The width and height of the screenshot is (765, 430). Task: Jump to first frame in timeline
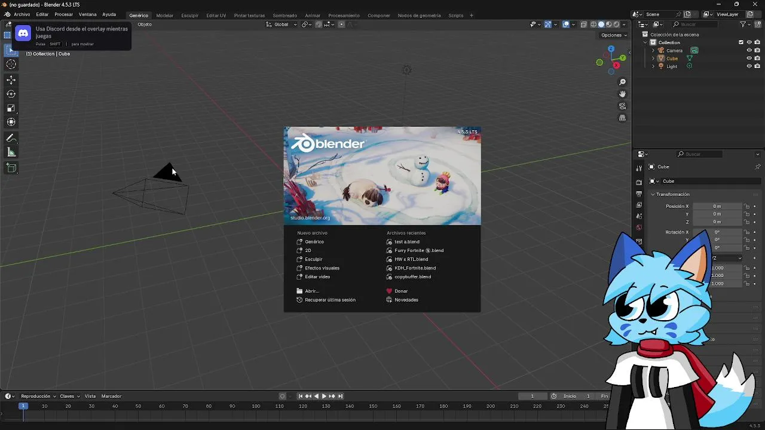[x=301, y=396]
